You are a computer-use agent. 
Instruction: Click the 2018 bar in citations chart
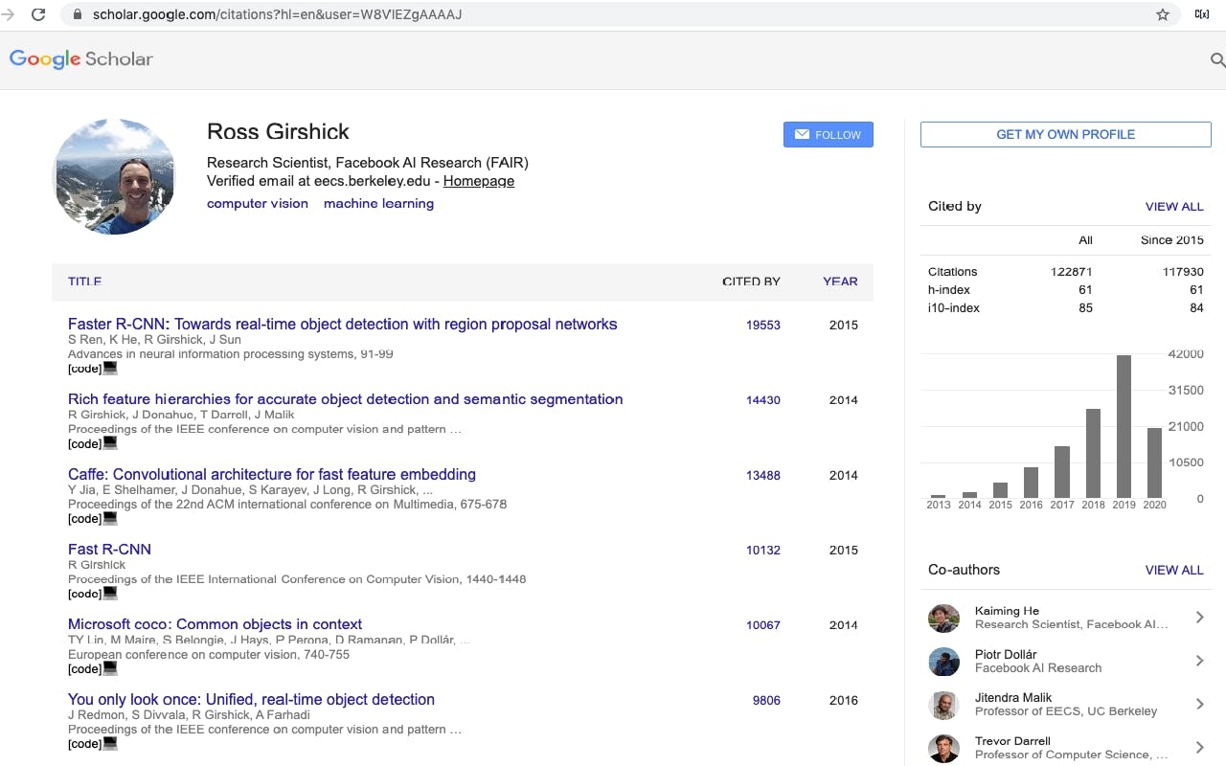[x=1093, y=453]
